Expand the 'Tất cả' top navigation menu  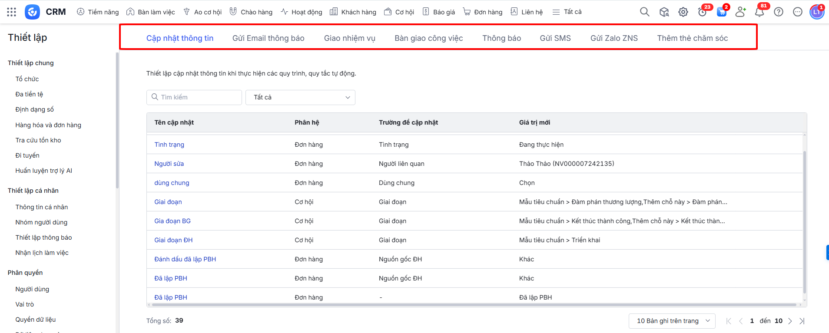pyautogui.click(x=567, y=12)
